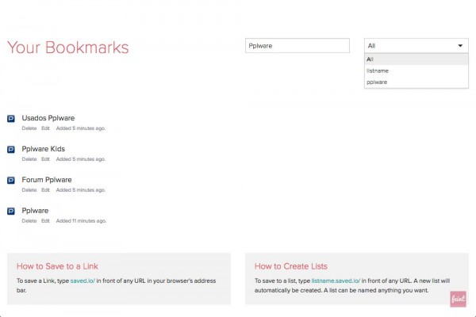Collapse the list filter dropdown arrow
The width and height of the screenshot is (476, 317).
click(460, 46)
